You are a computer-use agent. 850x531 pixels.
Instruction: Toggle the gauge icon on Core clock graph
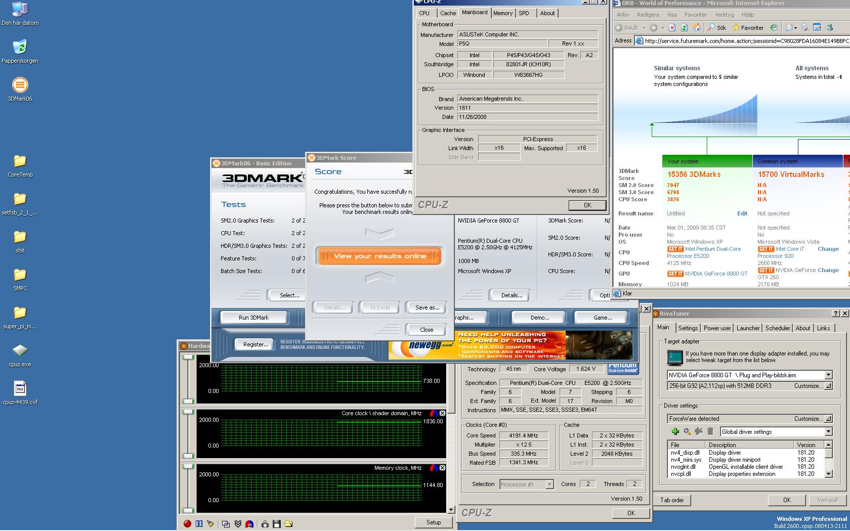pos(434,413)
